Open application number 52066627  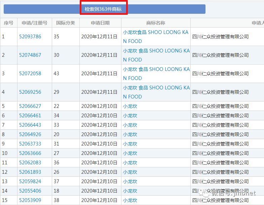pos(30,106)
